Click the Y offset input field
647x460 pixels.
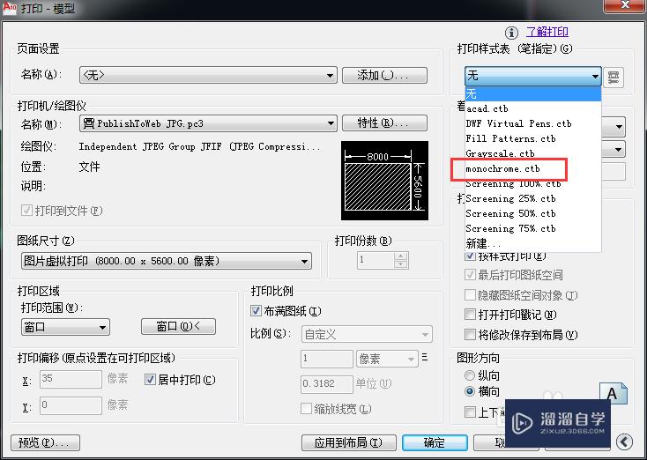tap(71, 405)
